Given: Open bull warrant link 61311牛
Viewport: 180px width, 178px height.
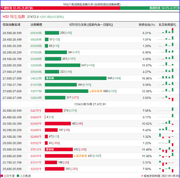Looking at the screenshot, I should 36,162.
